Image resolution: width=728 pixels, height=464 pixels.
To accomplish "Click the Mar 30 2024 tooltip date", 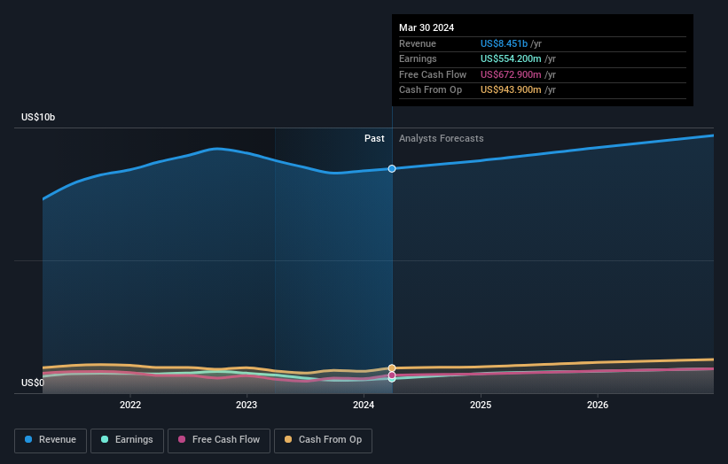I will click(x=427, y=27).
